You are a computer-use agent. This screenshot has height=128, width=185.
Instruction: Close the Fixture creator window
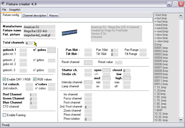tap(181, 4)
